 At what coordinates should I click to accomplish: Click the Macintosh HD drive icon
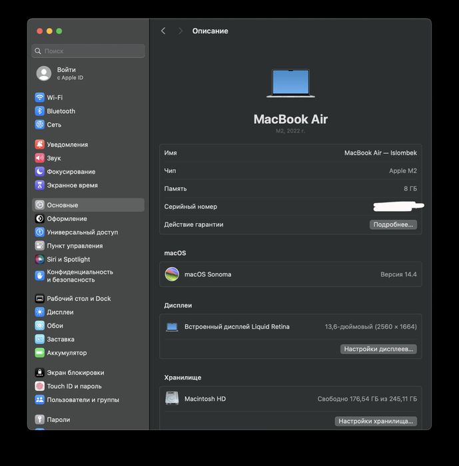[x=172, y=399]
